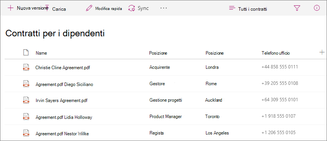Click the second Posizione column header
327x141 pixels.
[214, 53]
